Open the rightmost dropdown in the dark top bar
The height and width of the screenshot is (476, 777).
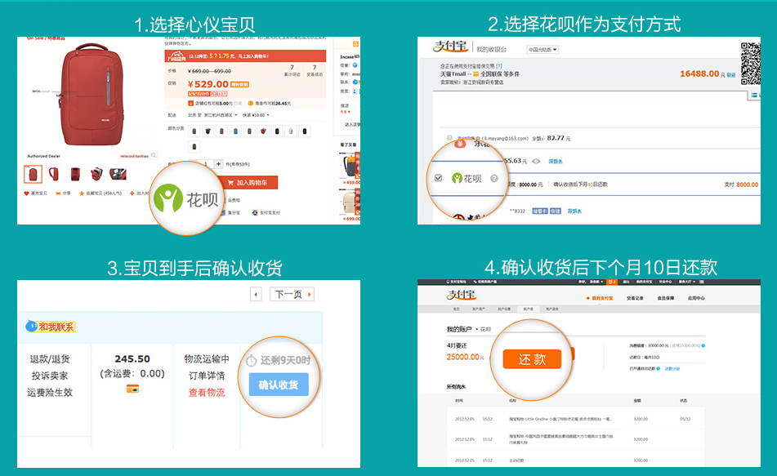[x=687, y=282]
